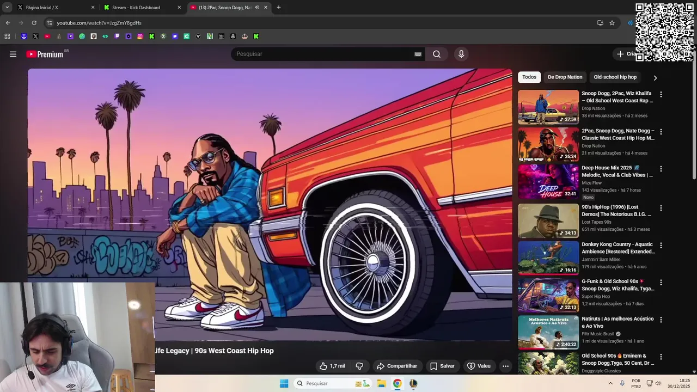The width and height of the screenshot is (697, 392).
Task: Open a new Chrome tab
Action: tap(278, 8)
